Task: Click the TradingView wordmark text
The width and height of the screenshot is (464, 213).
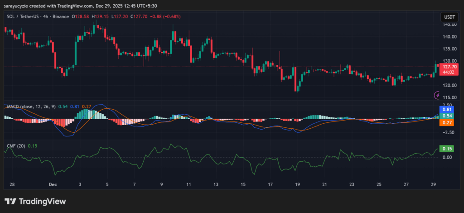Action: (x=42, y=201)
